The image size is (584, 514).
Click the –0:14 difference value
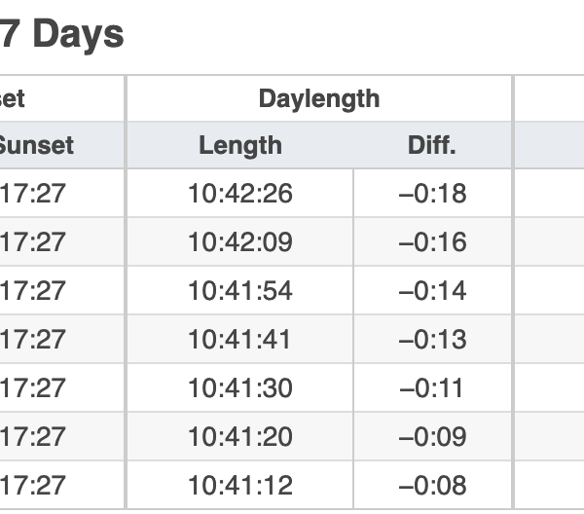click(432, 290)
